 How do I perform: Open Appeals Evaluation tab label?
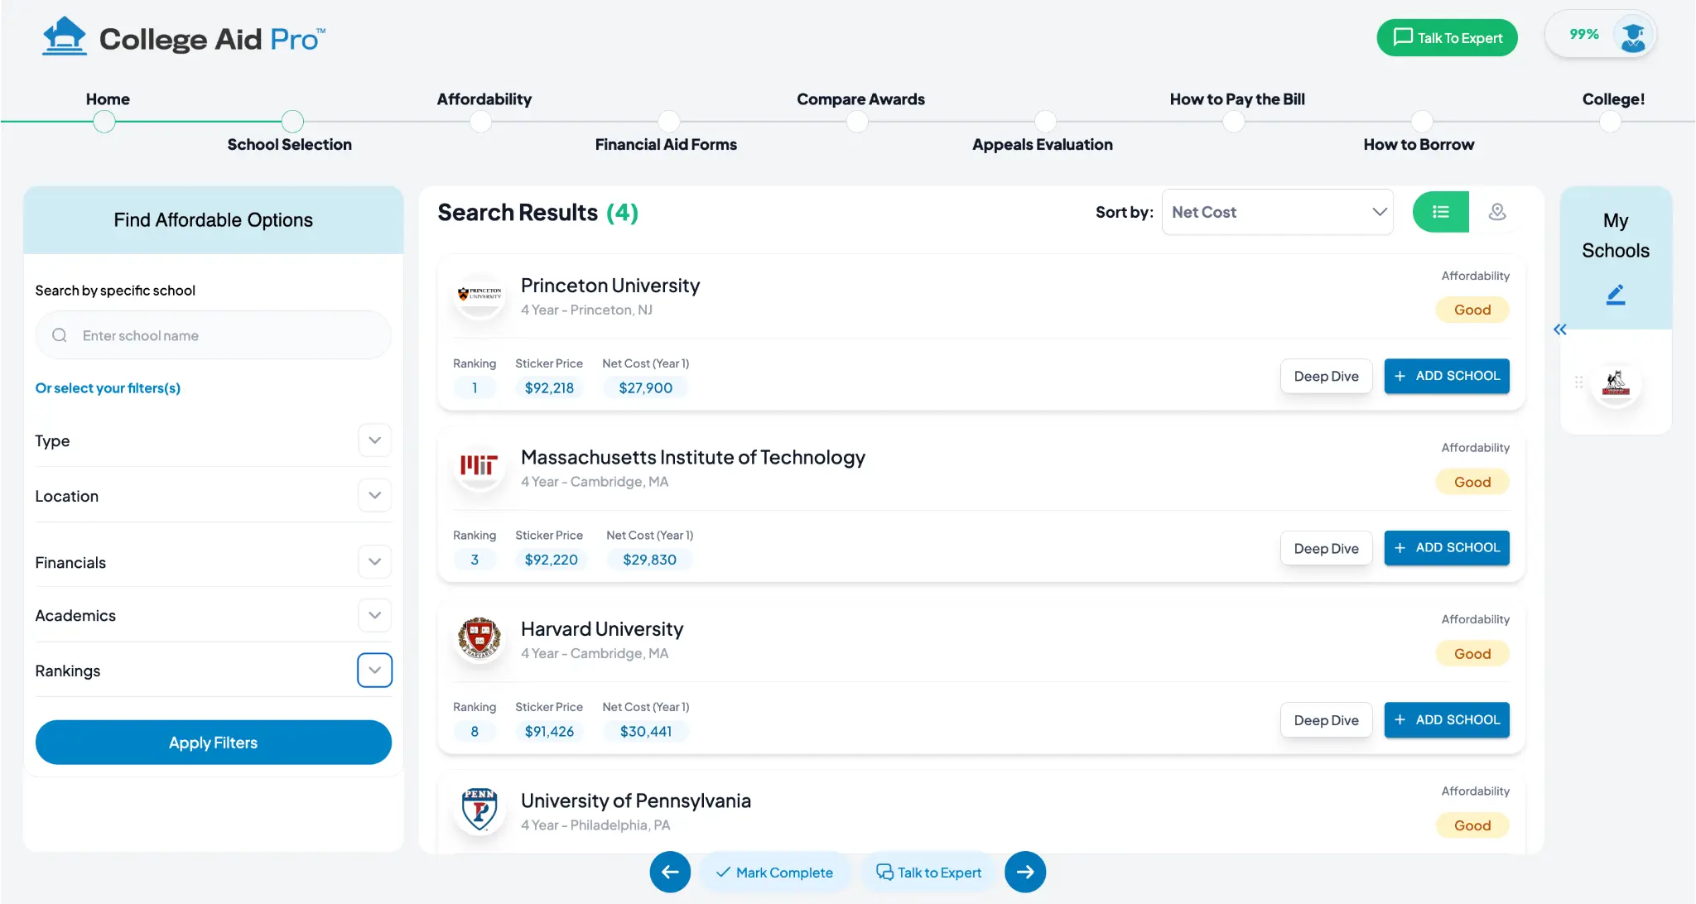click(x=1042, y=144)
